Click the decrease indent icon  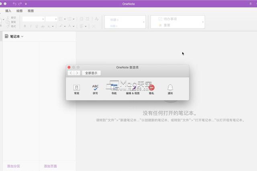click(x=82, y=19)
